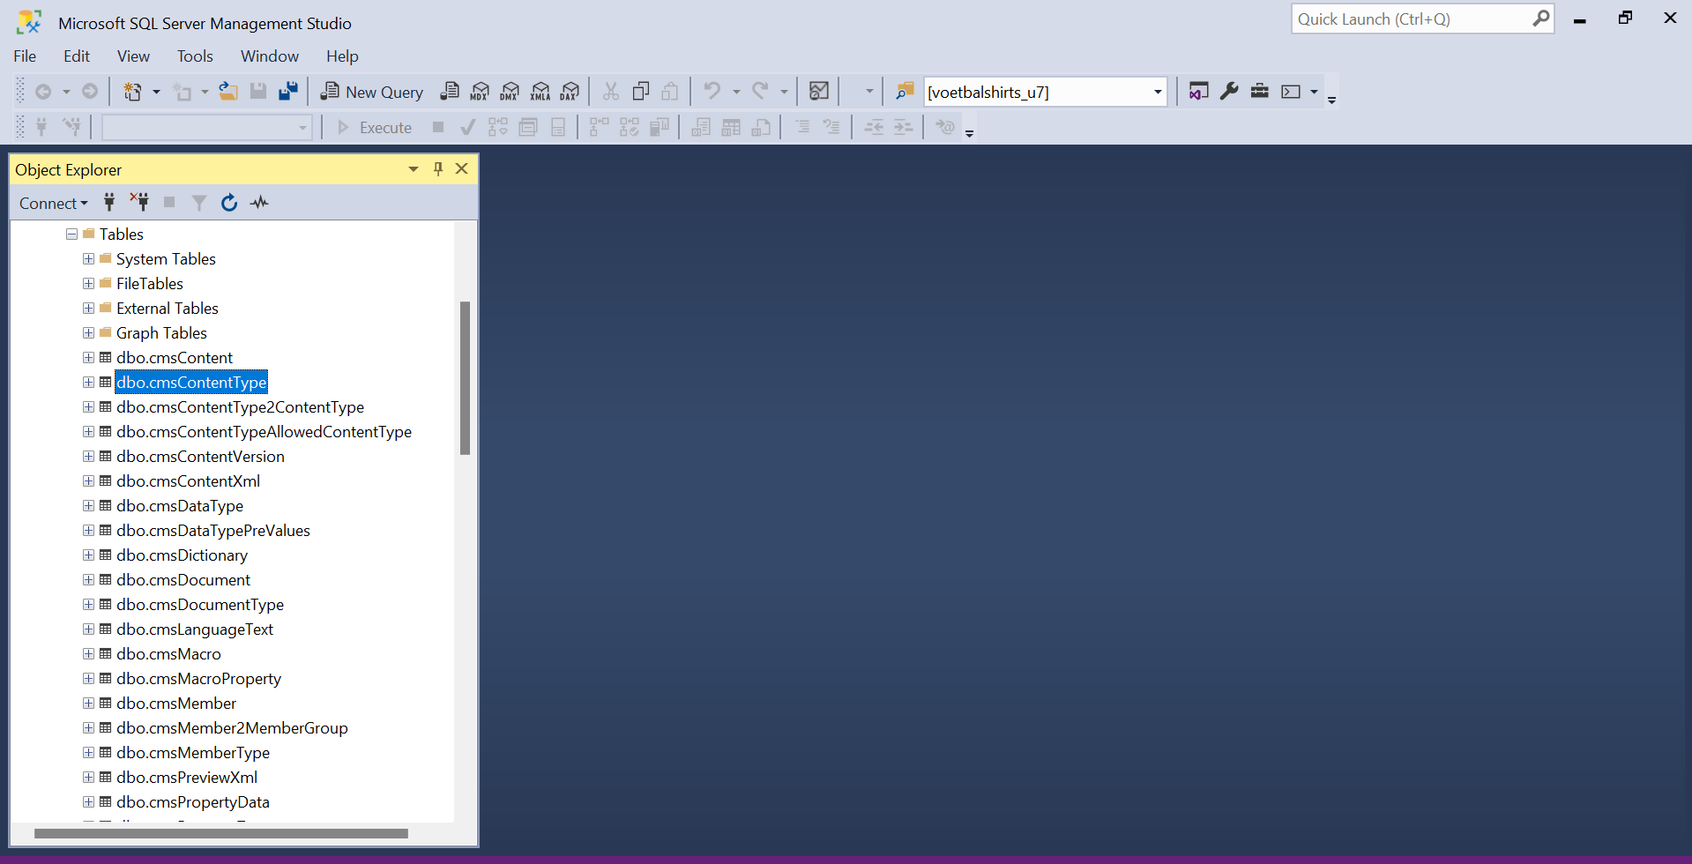Click the Connect Object Explorer plug icon
The height and width of the screenshot is (864, 1692).
click(x=109, y=203)
